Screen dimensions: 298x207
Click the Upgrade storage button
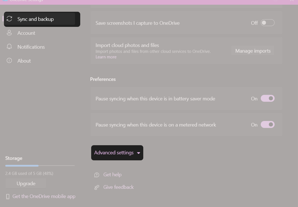pyautogui.click(x=26, y=183)
